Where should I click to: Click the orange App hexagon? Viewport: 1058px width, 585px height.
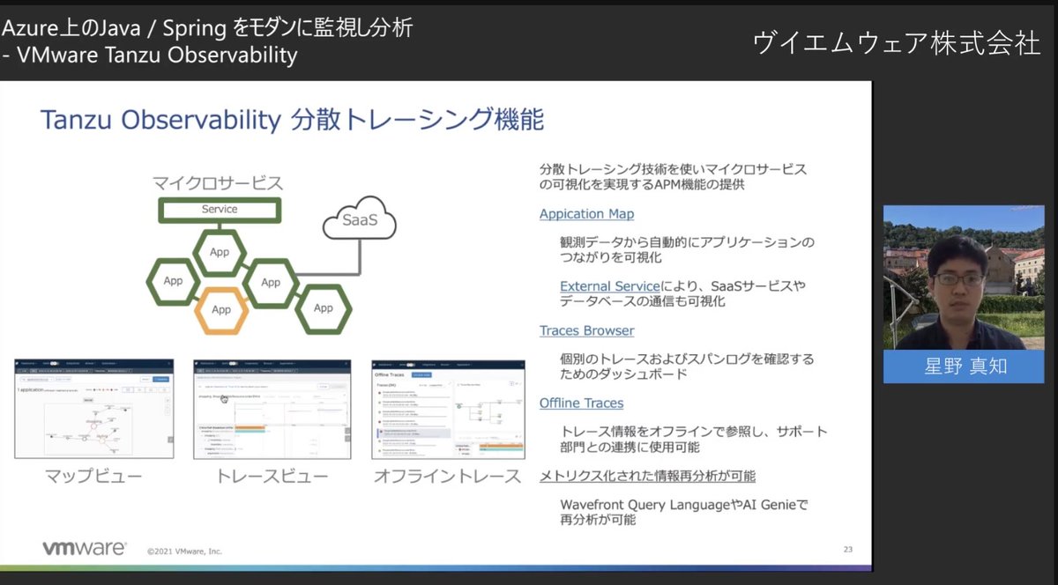click(220, 309)
